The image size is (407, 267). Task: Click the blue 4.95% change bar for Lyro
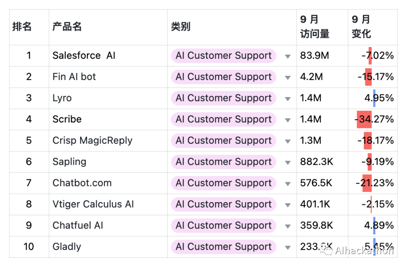pos(374,98)
